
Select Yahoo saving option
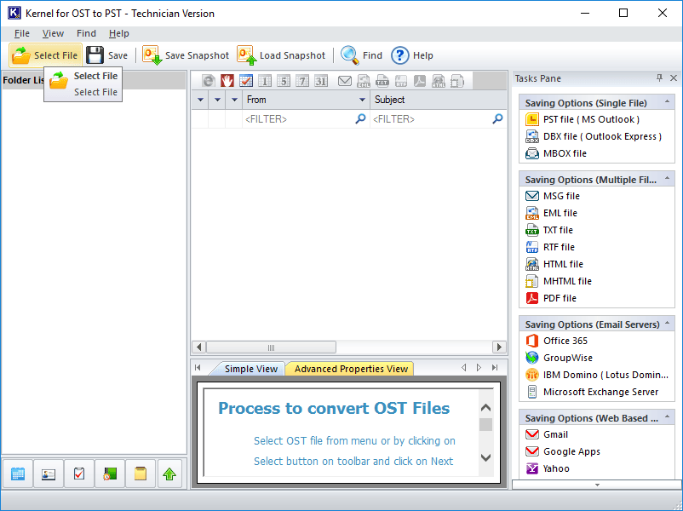tap(548, 468)
